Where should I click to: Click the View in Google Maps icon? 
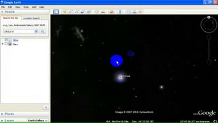[x=141, y=12]
